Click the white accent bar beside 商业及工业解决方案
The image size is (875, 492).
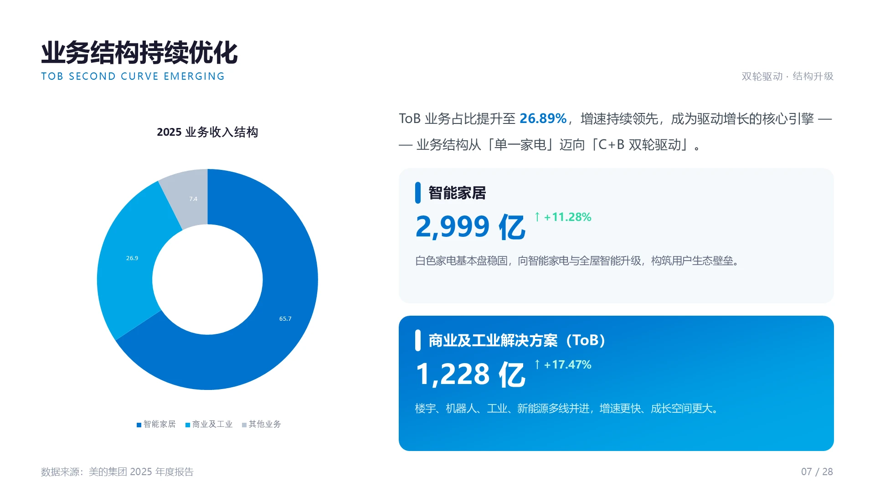click(x=418, y=340)
